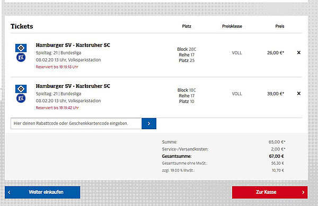Image resolution: width=318 pixels, height=206 pixels.
Task: Proceed with the red Zur Kasse button
Action: 270,192
